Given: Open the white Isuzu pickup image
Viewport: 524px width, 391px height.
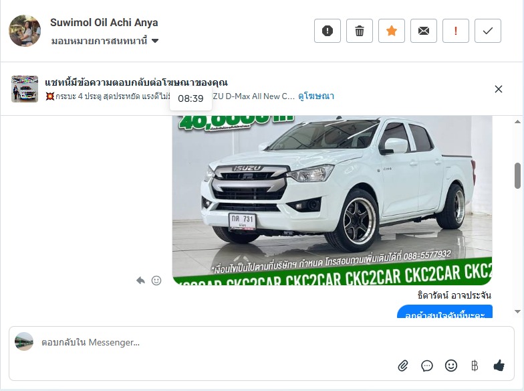Looking at the screenshot, I should (x=332, y=201).
